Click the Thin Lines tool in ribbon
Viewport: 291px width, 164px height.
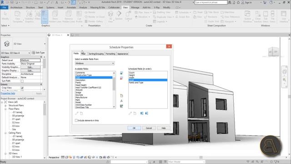click(45, 17)
